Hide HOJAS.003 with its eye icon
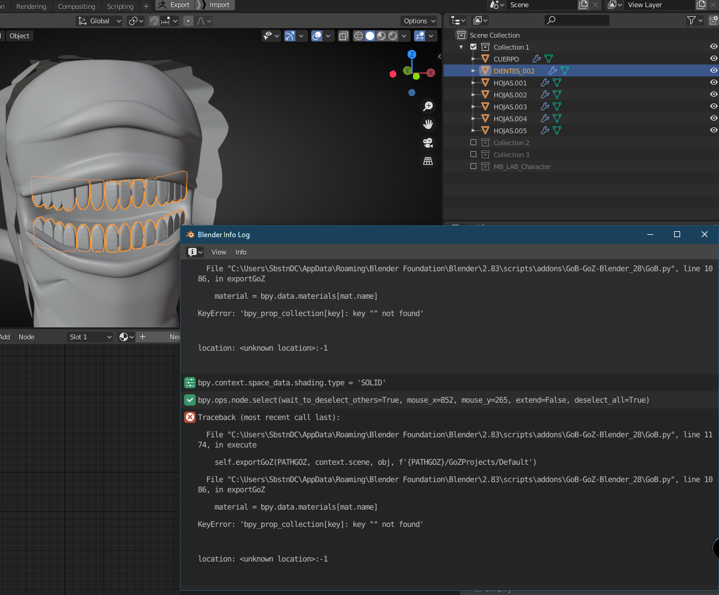The height and width of the screenshot is (595, 719). pyautogui.click(x=714, y=107)
